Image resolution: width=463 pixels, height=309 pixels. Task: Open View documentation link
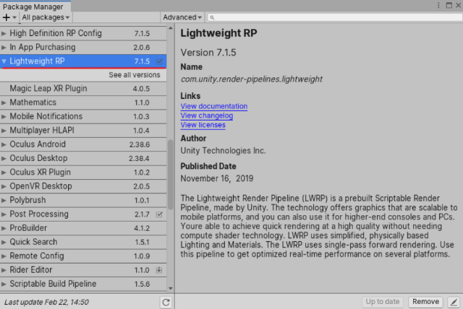[214, 106]
